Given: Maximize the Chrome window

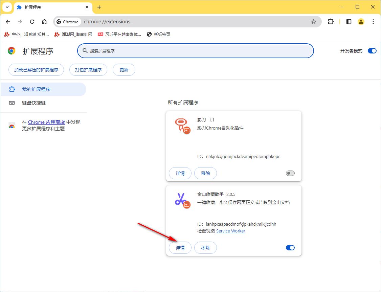Looking at the screenshot, I should pos(357,7).
